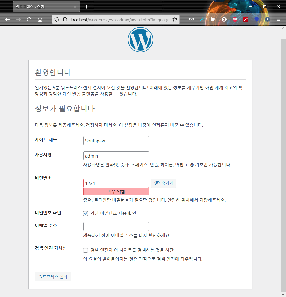Click the 워드프레스 설치 button
This screenshot has width=286, height=297.
point(53,276)
